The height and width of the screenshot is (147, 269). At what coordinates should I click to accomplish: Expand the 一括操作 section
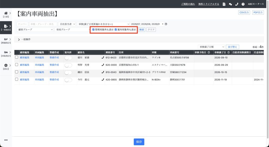pos(24,39)
